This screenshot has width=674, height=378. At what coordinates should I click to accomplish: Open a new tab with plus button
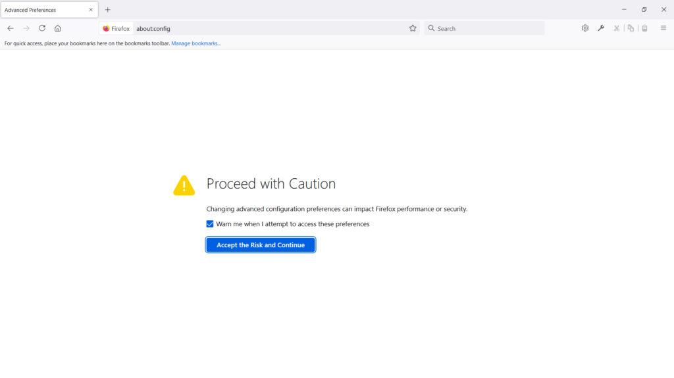click(x=108, y=10)
